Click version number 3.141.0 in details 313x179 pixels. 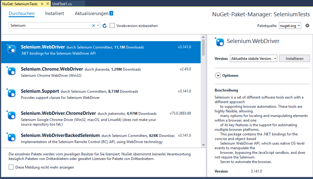pyautogui.click(x=256, y=171)
